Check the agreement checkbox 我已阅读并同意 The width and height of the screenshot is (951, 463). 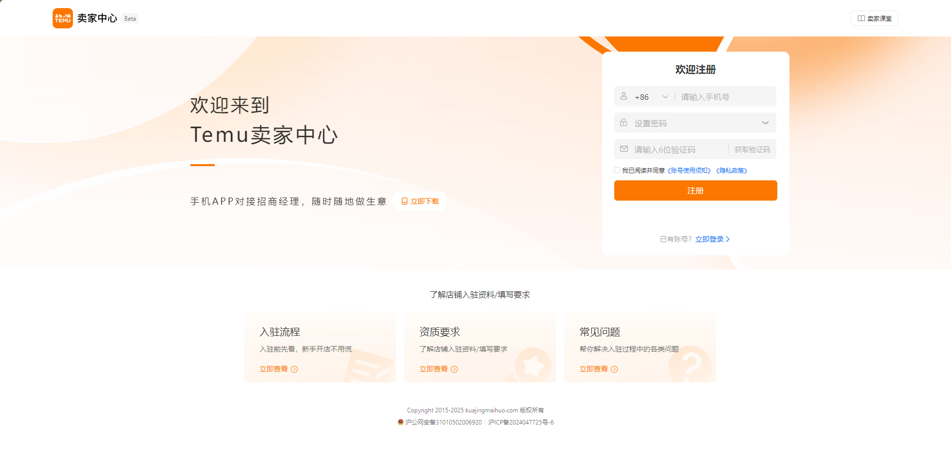[x=617, y=171]
